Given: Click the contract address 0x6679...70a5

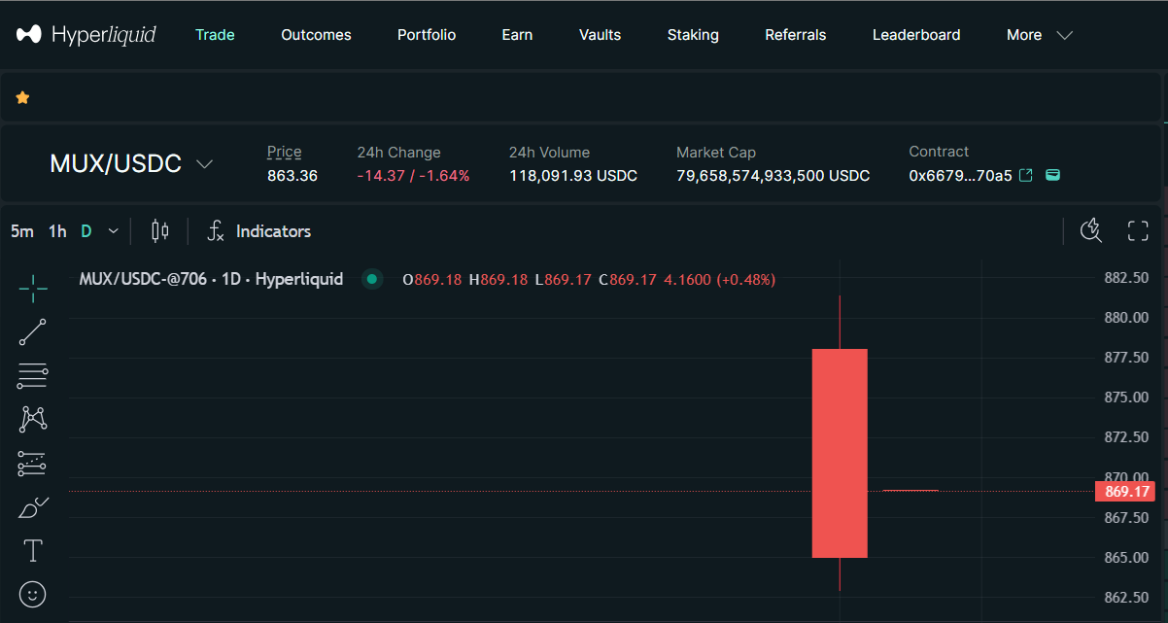Looking at the screenshot, I should [x=960, y=176].
